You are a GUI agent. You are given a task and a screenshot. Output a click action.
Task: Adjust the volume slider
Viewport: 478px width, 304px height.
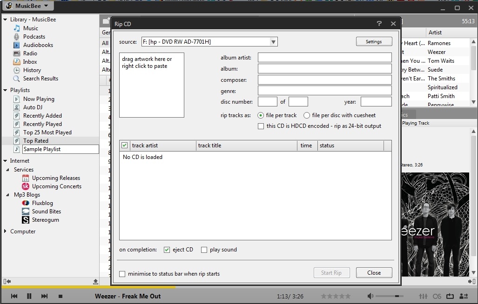[390, 296]
